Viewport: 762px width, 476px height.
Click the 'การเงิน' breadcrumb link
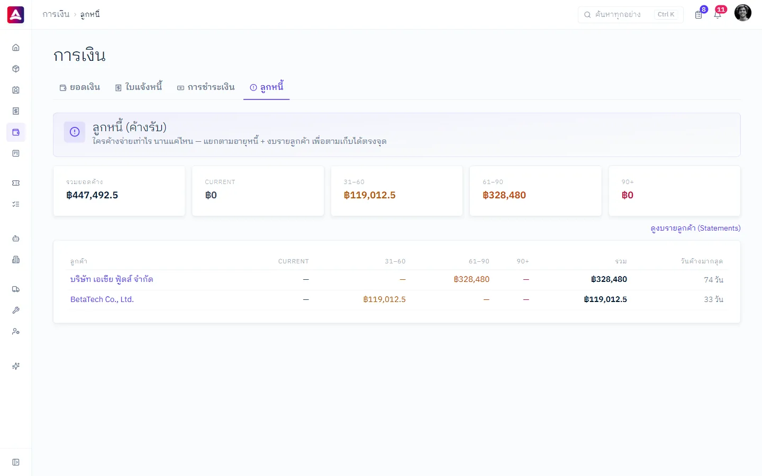pyautogui.click(x=56, y=14)
